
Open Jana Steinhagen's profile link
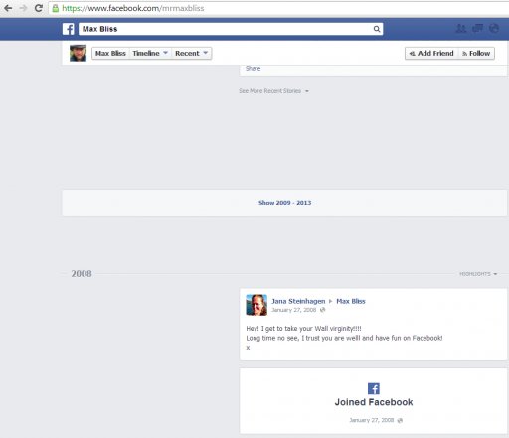pos(298,301)
